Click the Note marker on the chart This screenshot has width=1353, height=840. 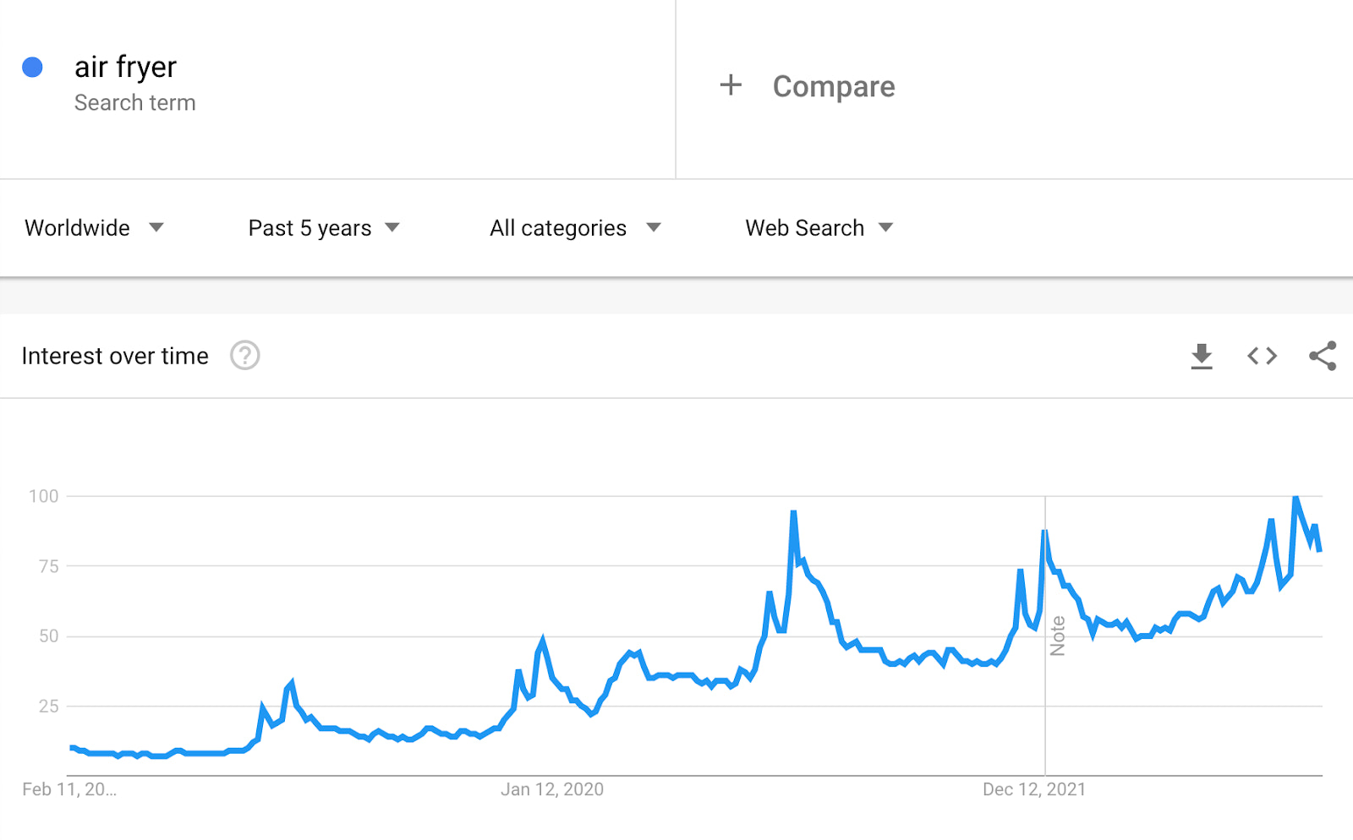tap(1060, 634)
